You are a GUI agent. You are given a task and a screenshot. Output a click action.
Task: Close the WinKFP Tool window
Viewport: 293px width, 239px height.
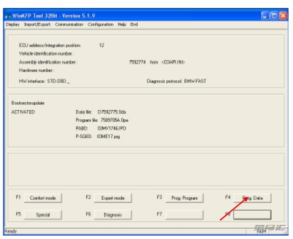284,15
